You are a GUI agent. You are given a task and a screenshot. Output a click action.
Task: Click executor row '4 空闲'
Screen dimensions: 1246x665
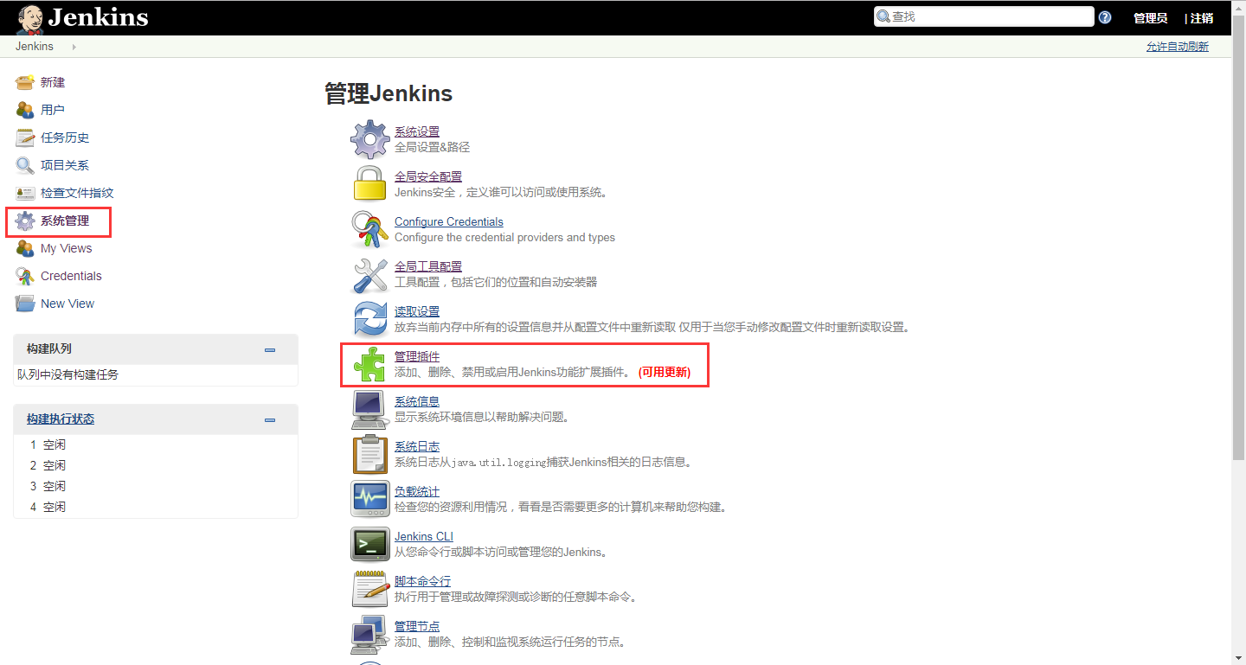(x=156, y=507)
